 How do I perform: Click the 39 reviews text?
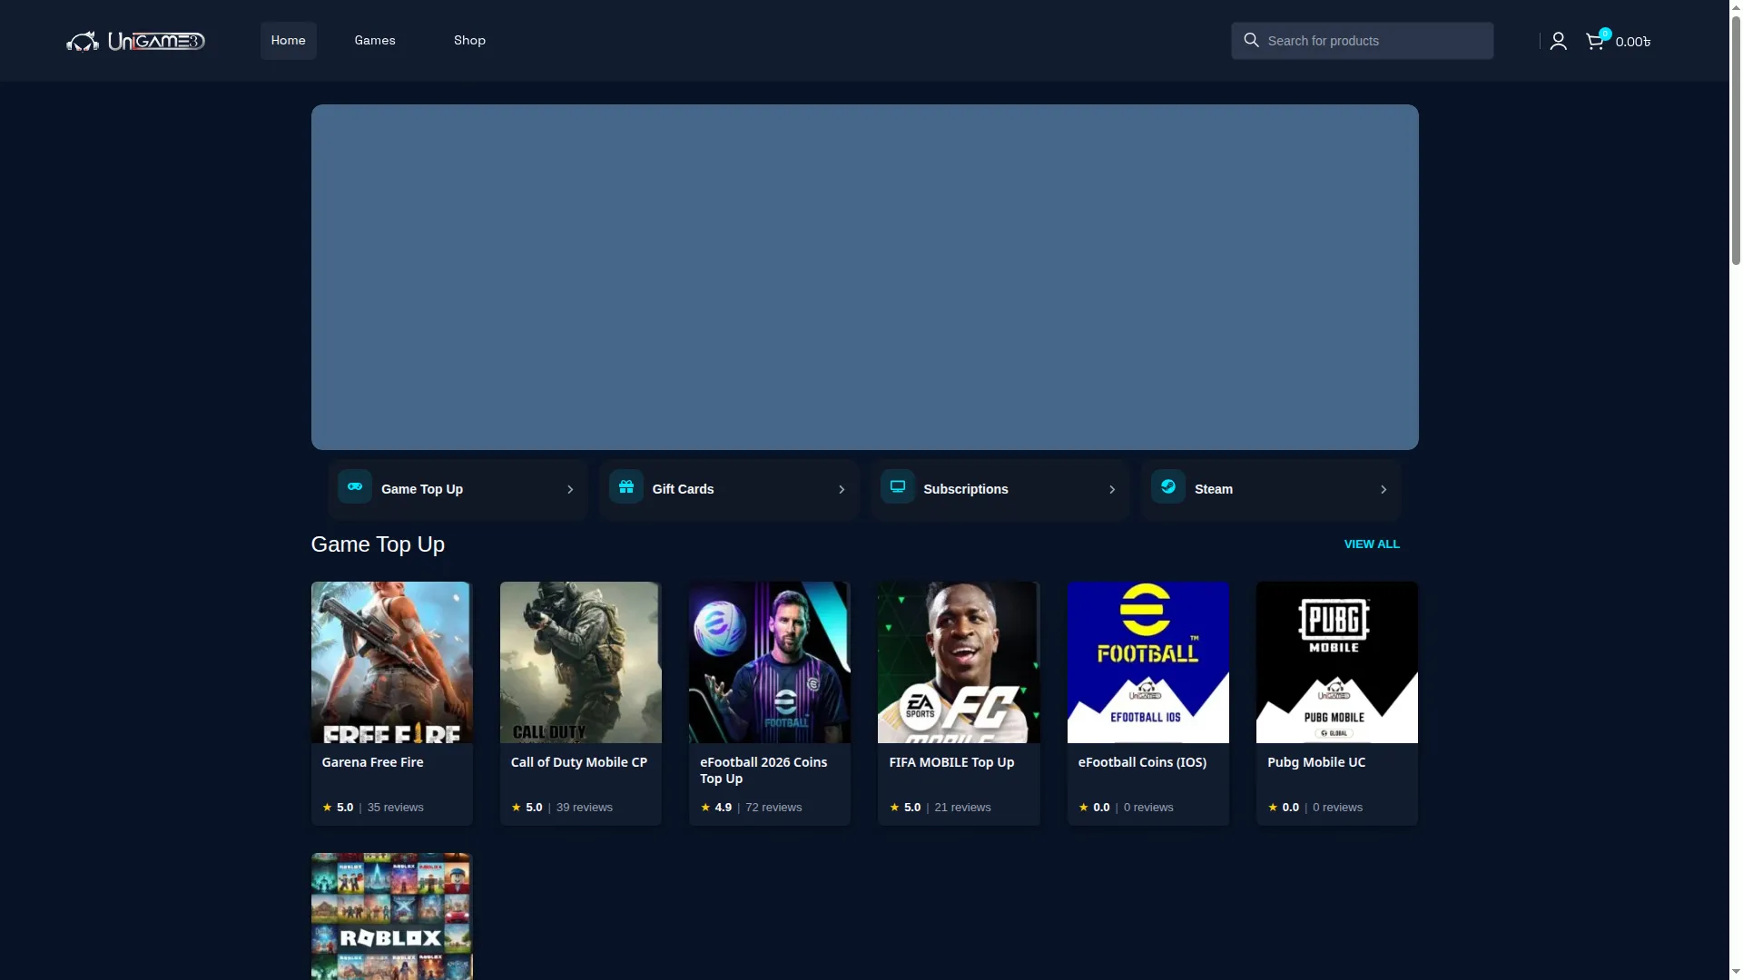(x=585, y=808)
